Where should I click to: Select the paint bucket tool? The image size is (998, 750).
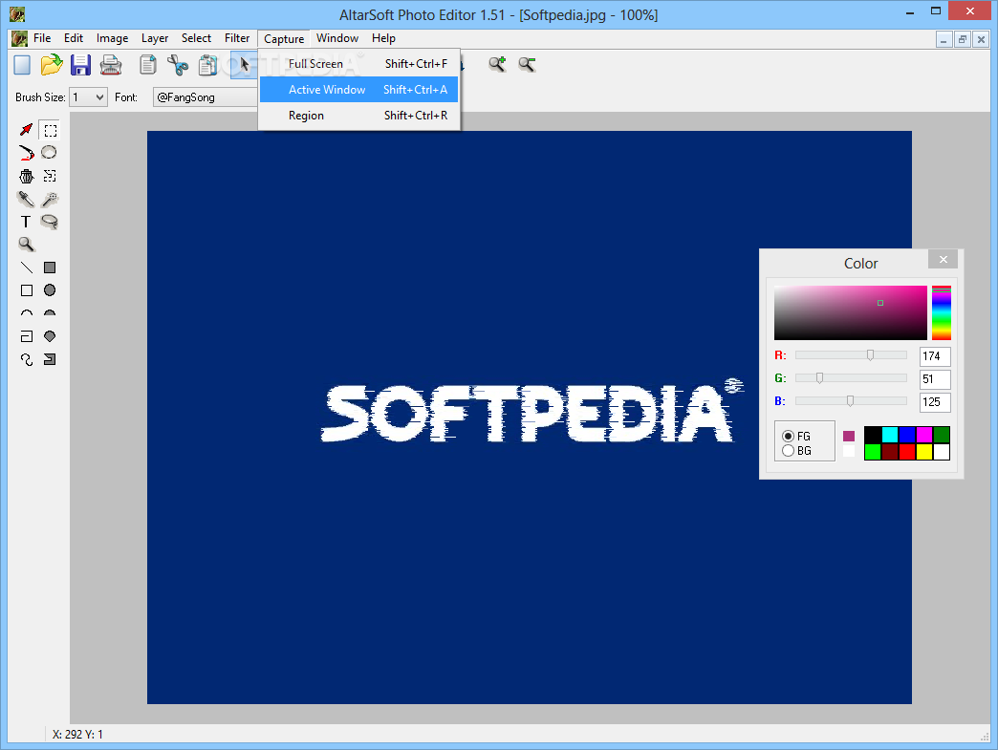26,176
